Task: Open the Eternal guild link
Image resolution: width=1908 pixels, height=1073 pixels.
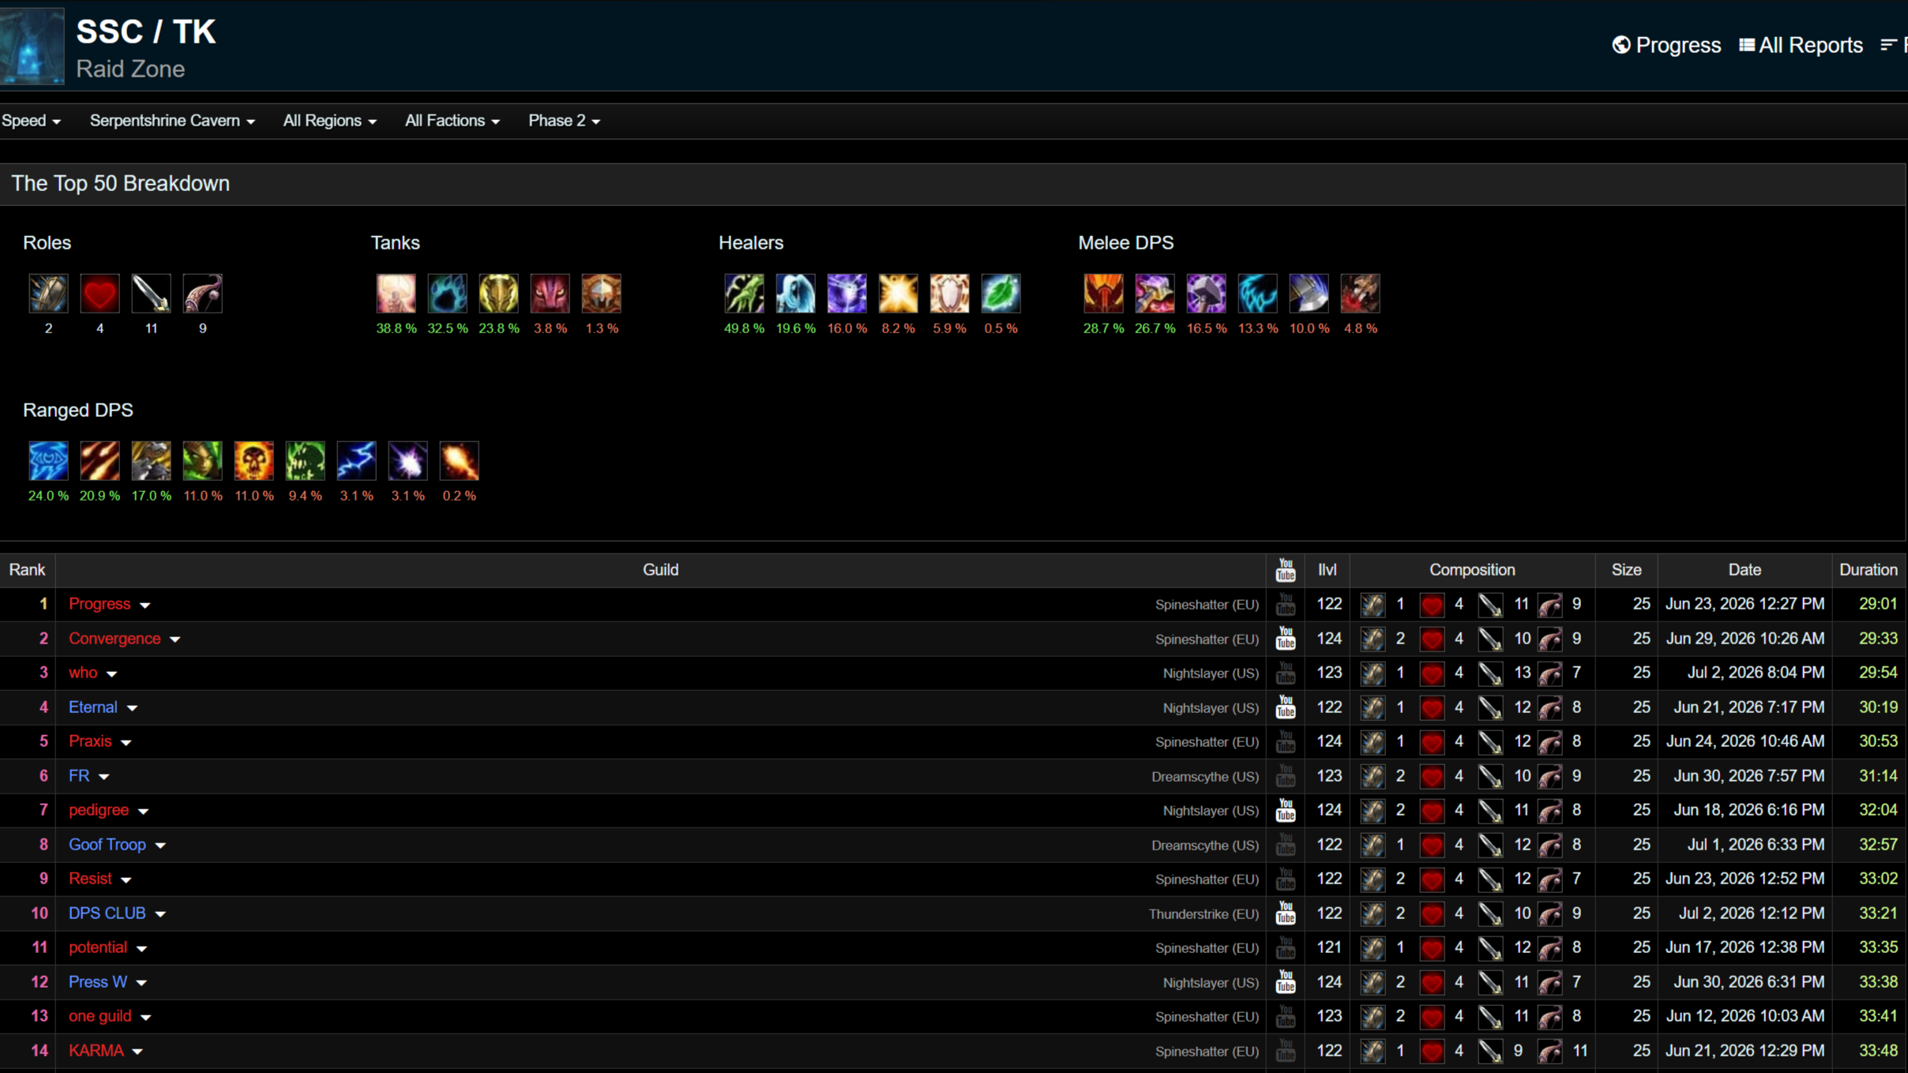Action: 92,707
